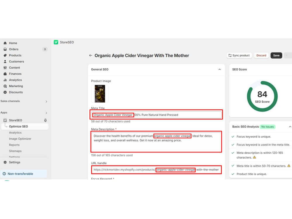Click the StoreSEO app icon in sidebar
This screenshot has width=292, height=219.
[x=5, y=120]
